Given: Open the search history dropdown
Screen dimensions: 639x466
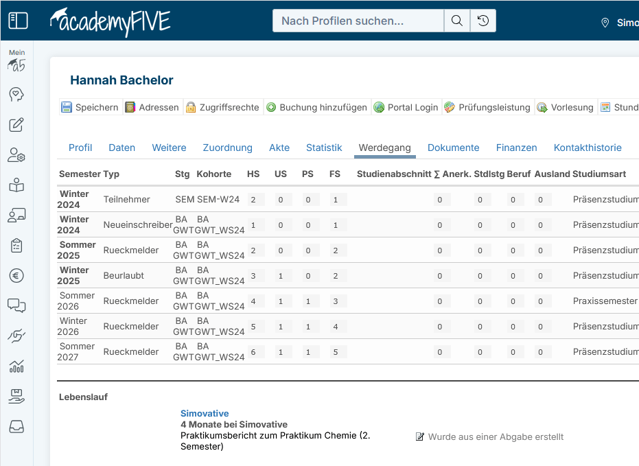Looking at the screenshot, I should [483, 21].
